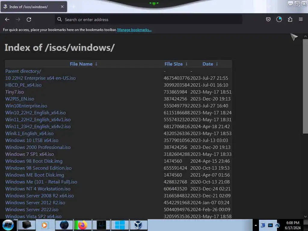Open the Windows Start orb

[8, 225]
